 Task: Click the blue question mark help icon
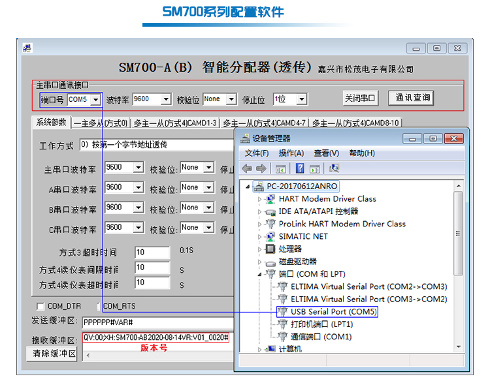coord(300,168)
